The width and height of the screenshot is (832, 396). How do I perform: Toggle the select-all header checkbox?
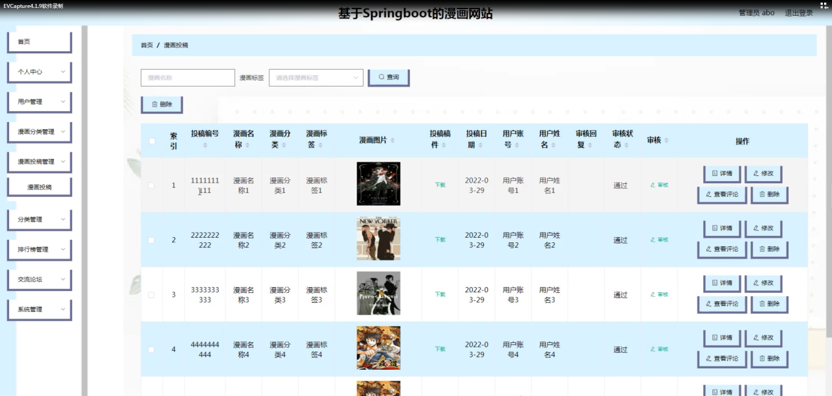[152, 141]
